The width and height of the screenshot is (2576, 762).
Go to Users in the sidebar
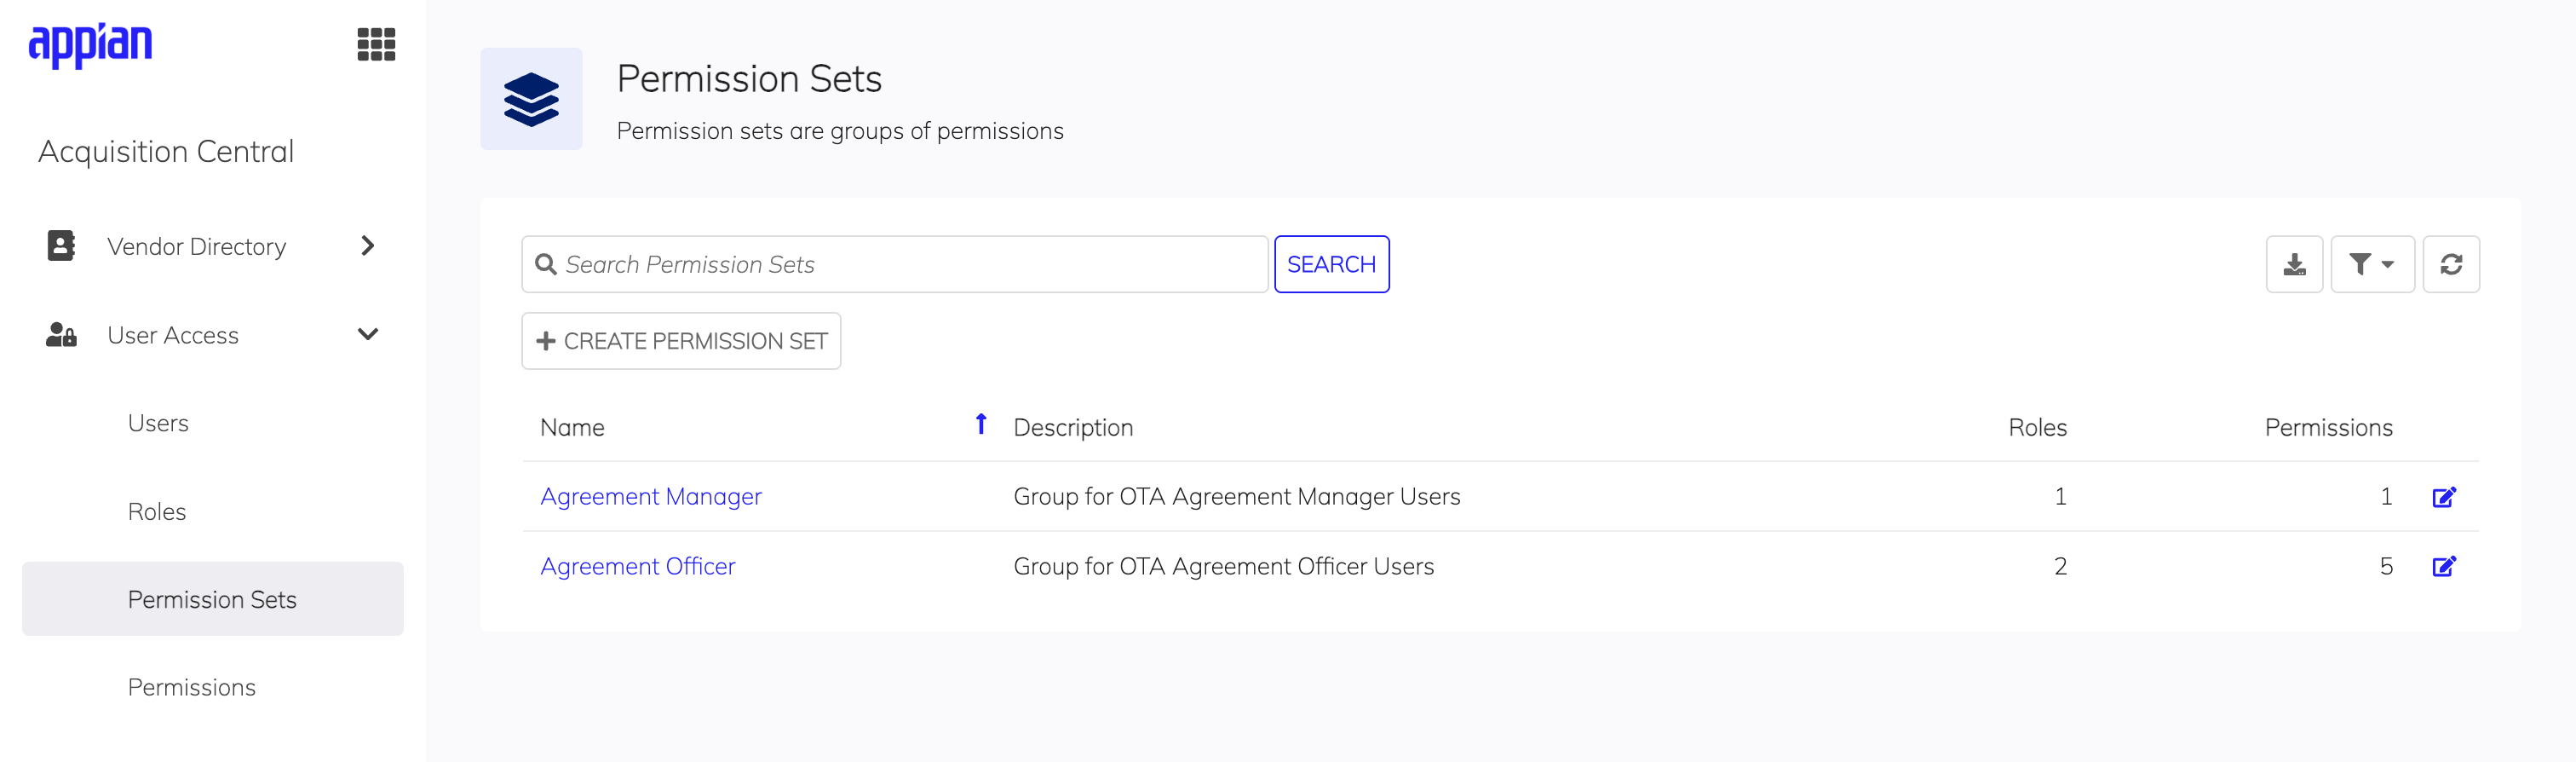[x=158, y=423]
